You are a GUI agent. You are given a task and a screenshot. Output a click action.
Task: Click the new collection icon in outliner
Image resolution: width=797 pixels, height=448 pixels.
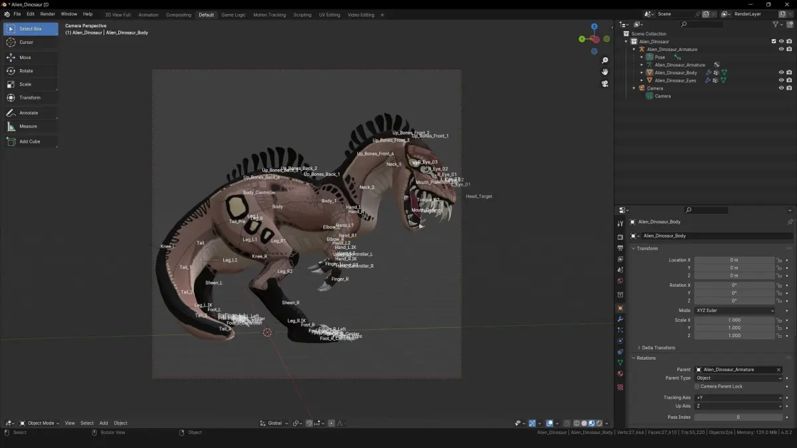[x=790, y=25]
